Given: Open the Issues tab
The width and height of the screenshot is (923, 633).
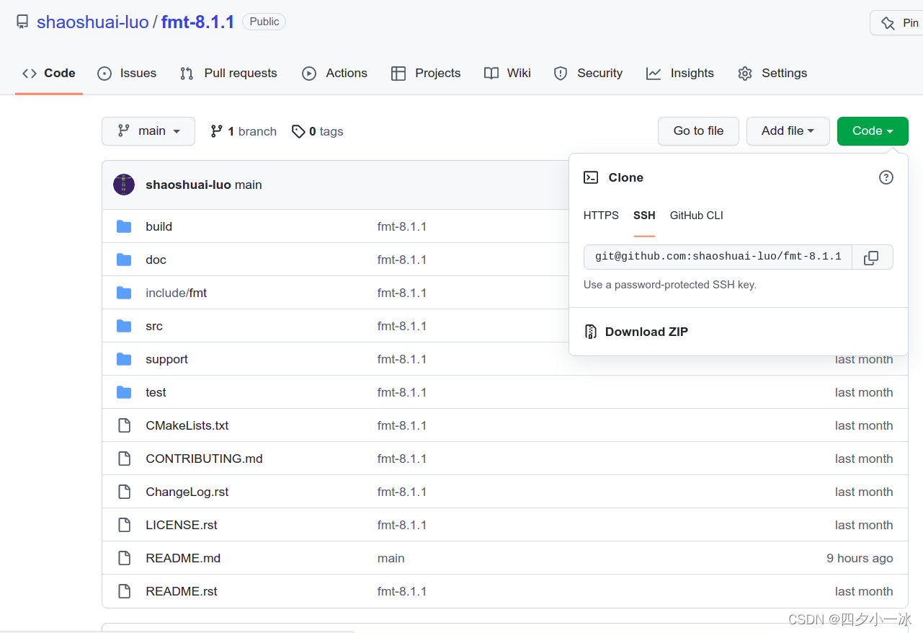Looking at the screenshot, I should (127, 73).
